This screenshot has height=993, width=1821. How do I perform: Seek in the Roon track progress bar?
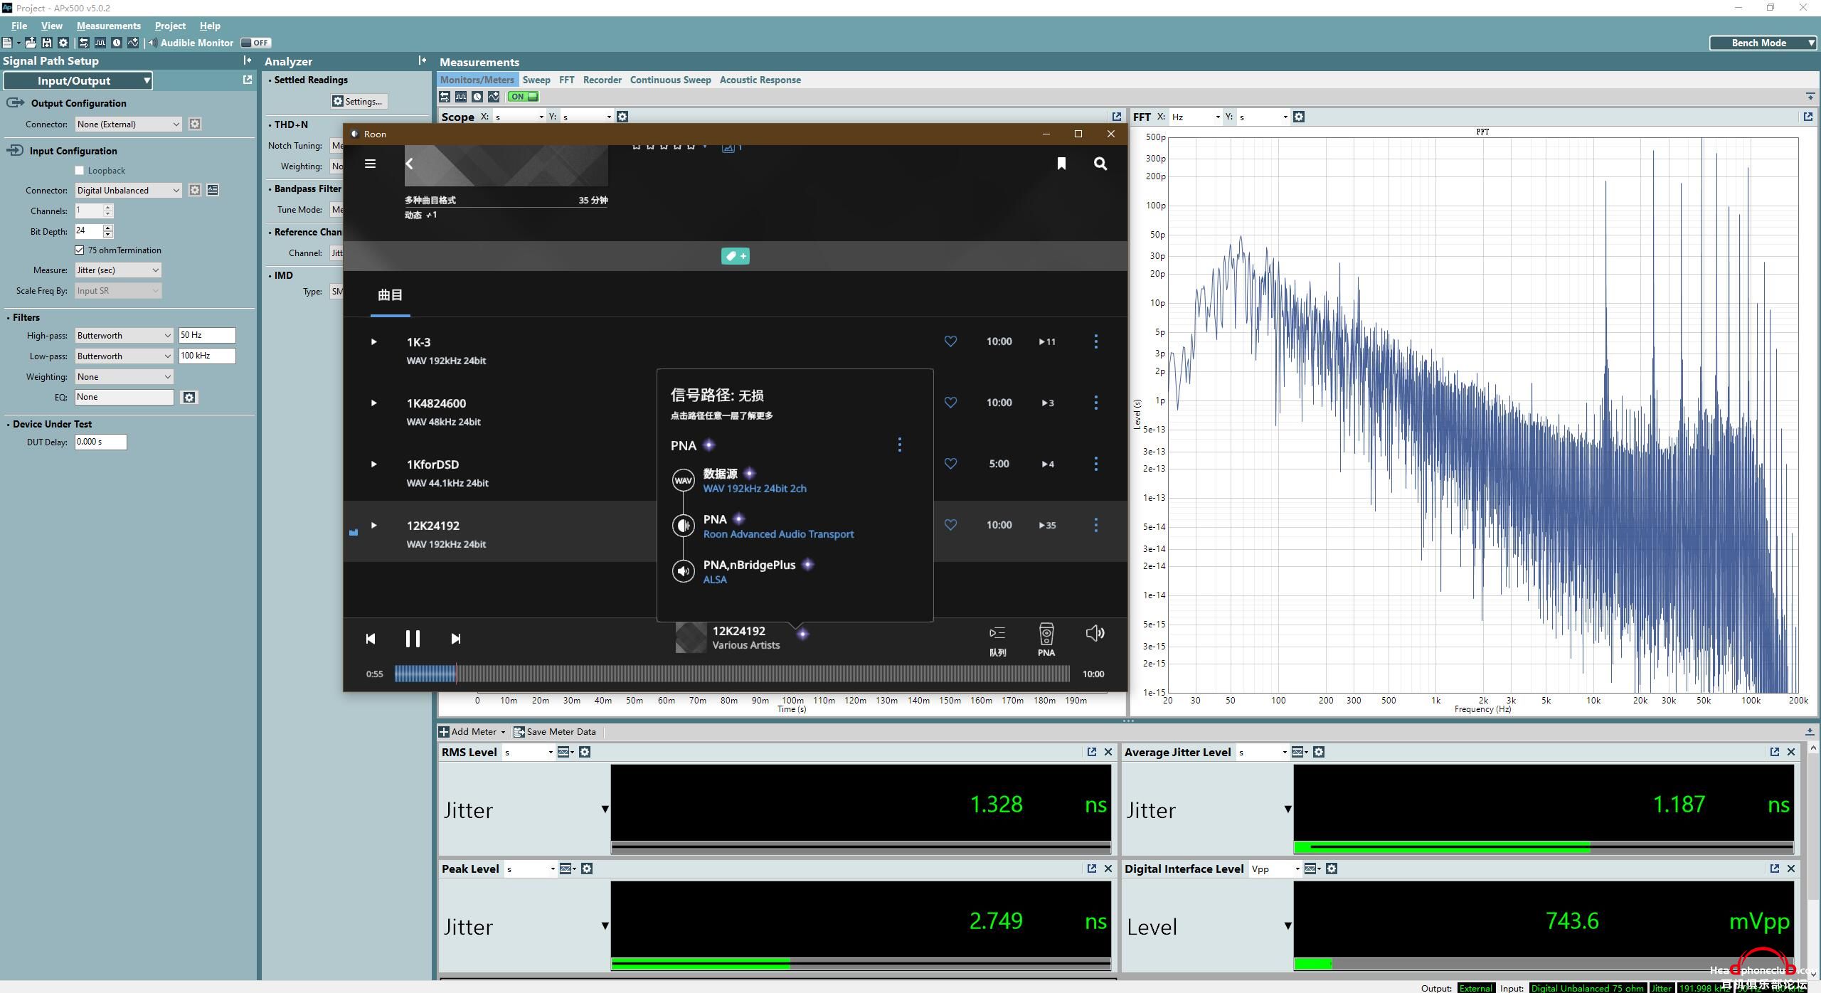[x=732, y=674]
